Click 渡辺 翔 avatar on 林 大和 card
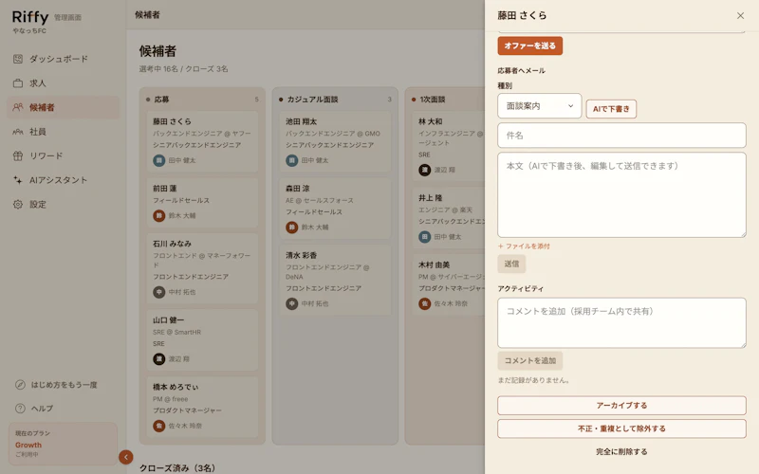759x474 pixels. pos(424,171)
